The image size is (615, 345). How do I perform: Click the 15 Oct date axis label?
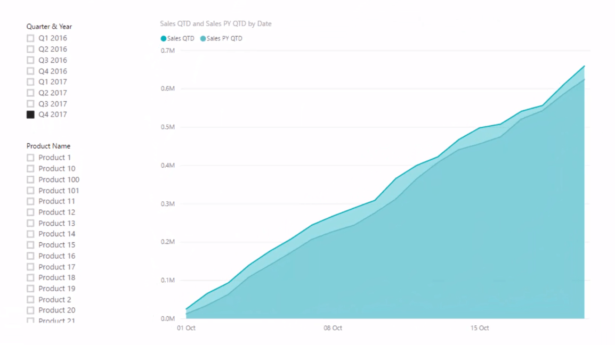pyautogui.click(x=479, y=328)
